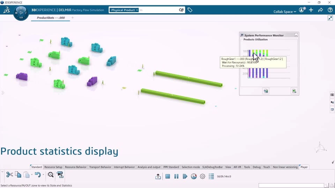The width and height of the screenshot is (335, 188).
Task: Click the bottom panel icon on right edge
Action: point(332,110)
